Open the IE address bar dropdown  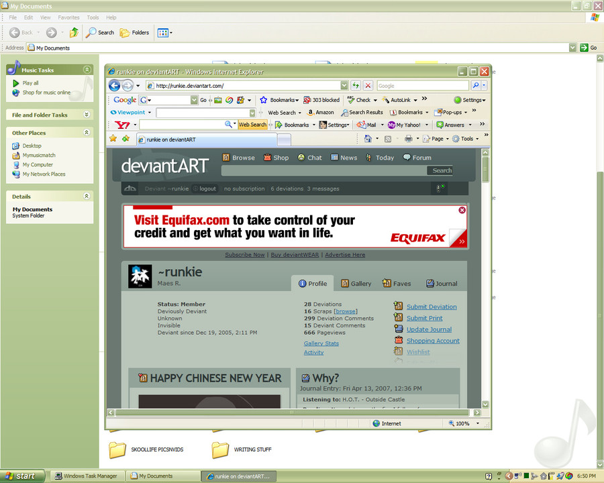344,85
